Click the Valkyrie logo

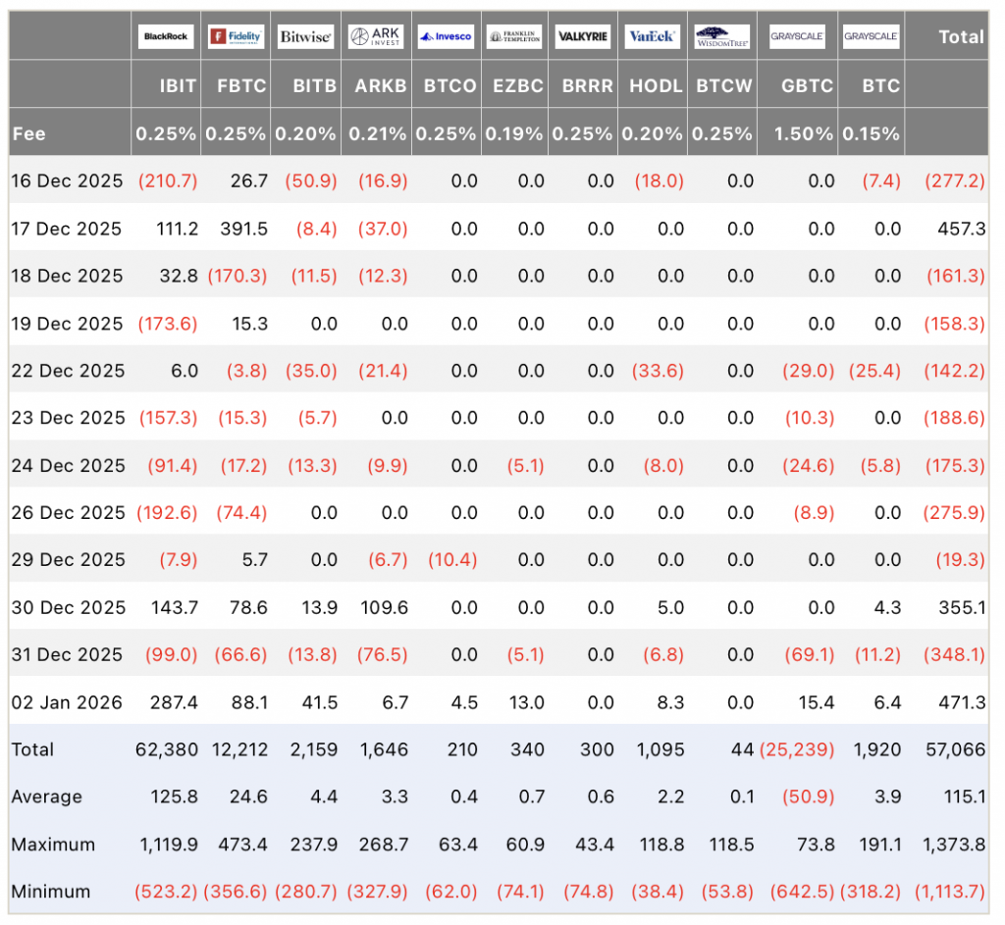(583, 36)
